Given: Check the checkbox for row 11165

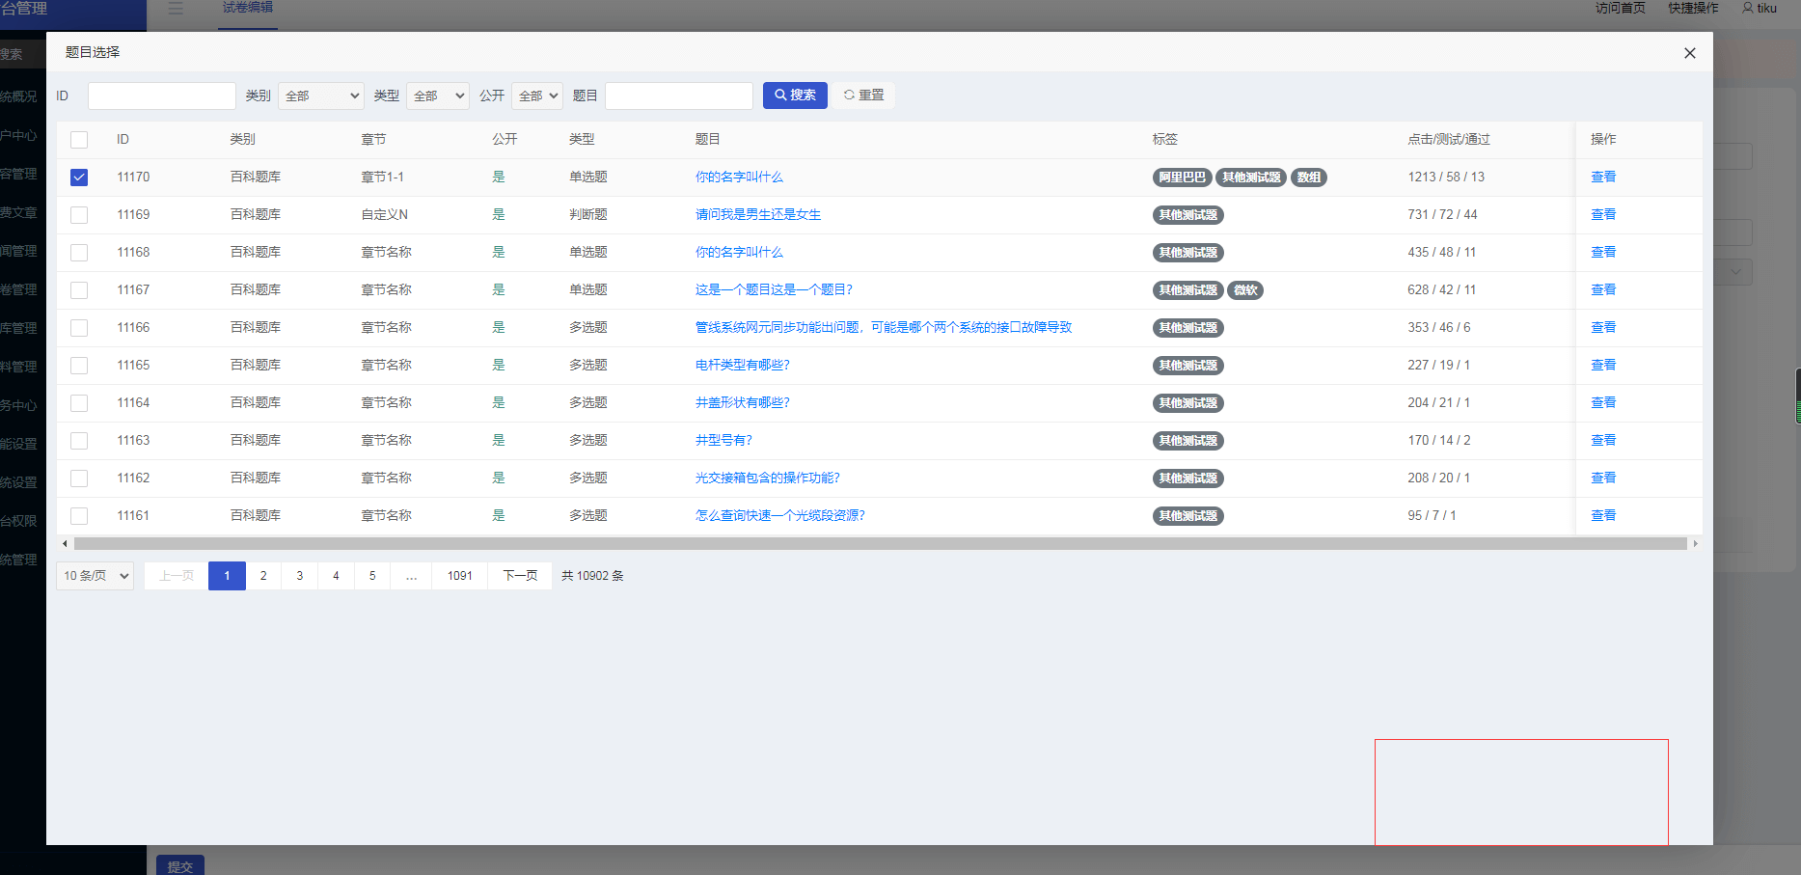Looking at the screenshot, I should pos(79,366).
